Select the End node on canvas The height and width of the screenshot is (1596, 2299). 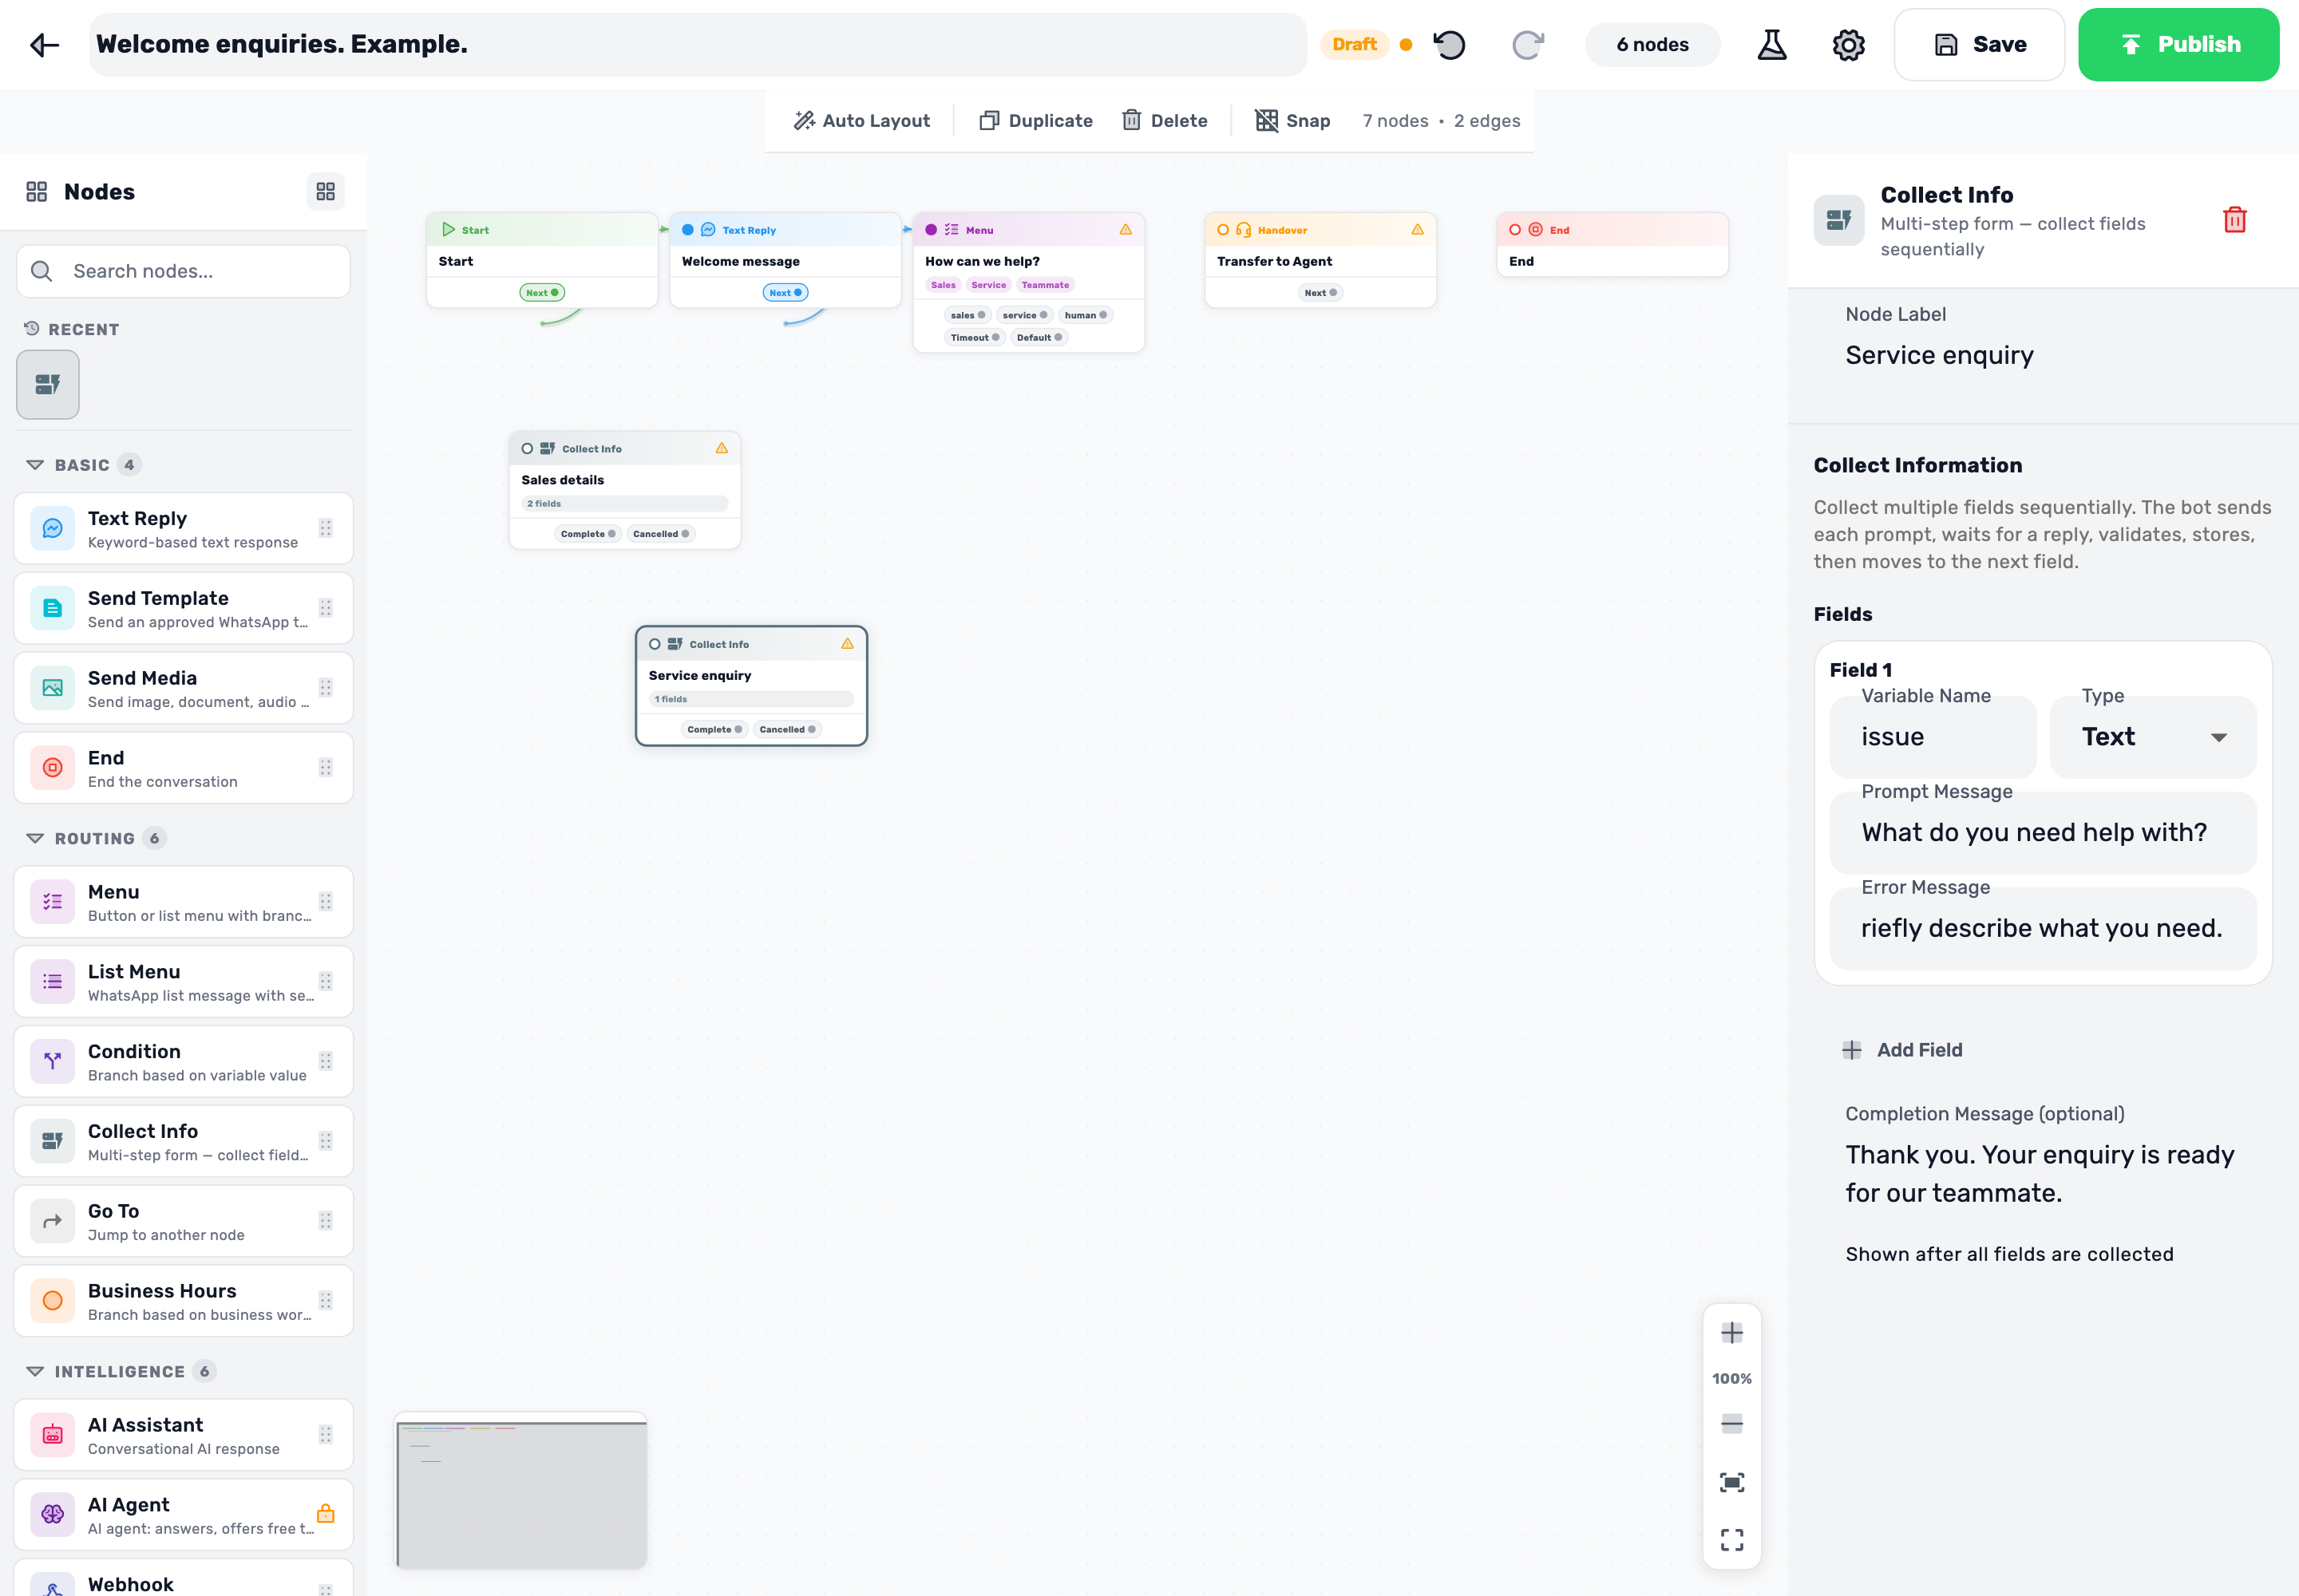click(1612, 245)
